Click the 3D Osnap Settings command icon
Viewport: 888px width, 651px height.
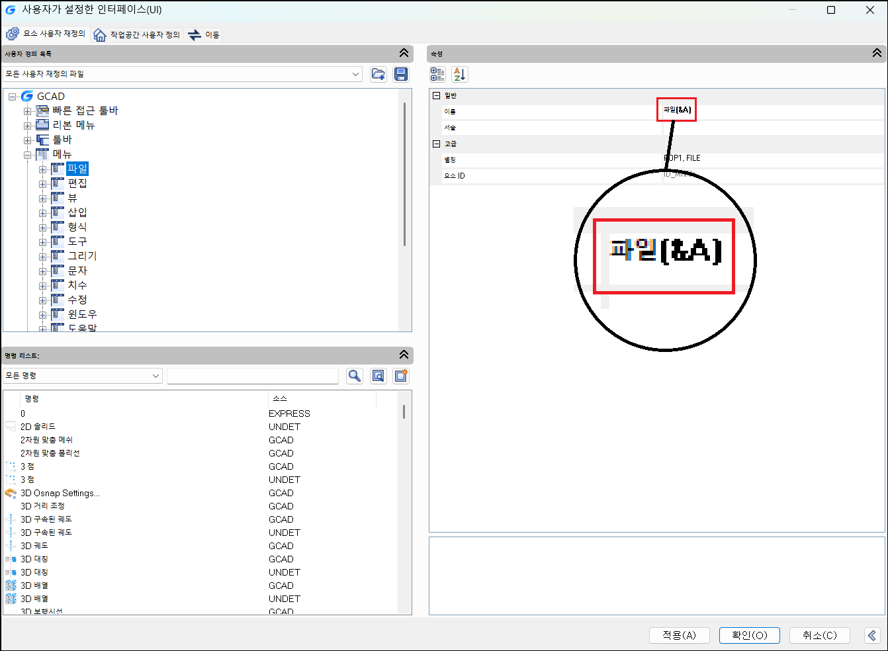[11, 493]
